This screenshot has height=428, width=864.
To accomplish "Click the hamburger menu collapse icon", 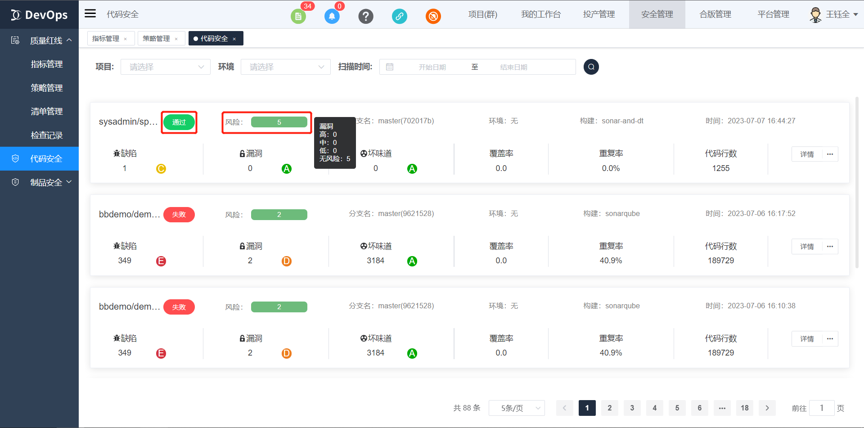I will point(90,14).
